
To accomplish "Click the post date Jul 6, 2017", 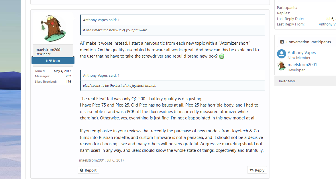I will click(116, 160).
